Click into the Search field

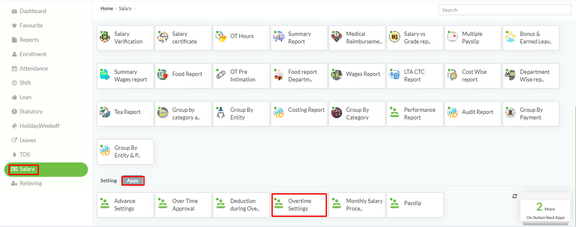[505, 10]
